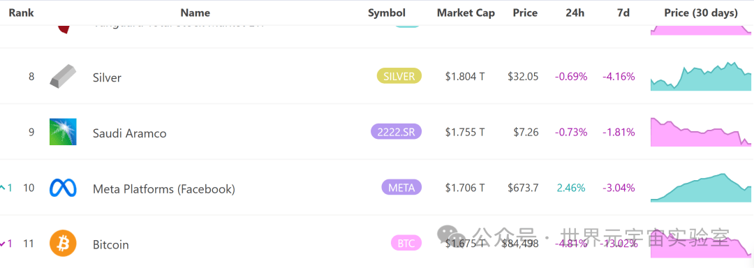
Task: View Silver 30-day price chart
Action: tap(701, 76)
